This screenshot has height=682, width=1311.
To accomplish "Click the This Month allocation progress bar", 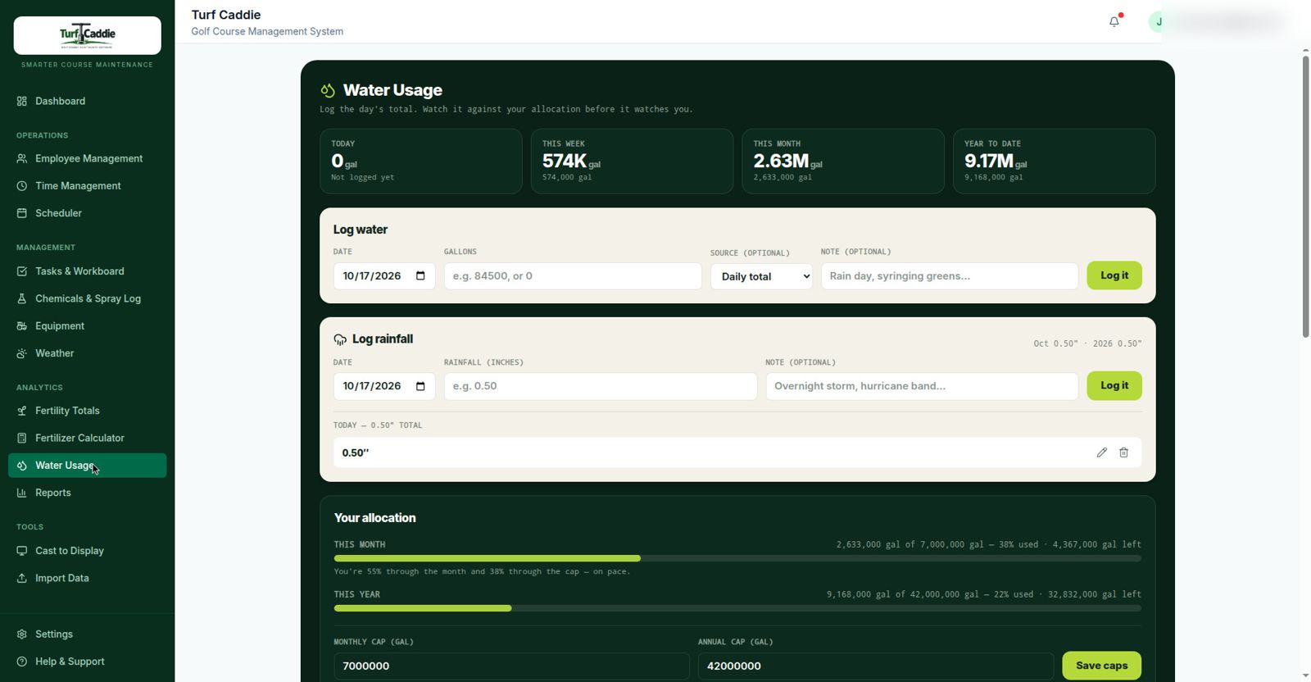I will pyautogui.click(x=737, y=558).
